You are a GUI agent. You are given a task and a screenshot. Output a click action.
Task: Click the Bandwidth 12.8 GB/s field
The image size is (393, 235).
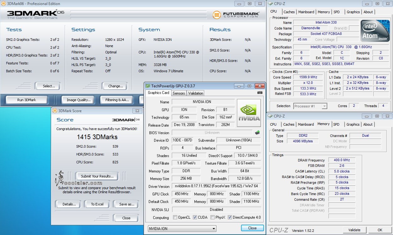click(244, 178)
